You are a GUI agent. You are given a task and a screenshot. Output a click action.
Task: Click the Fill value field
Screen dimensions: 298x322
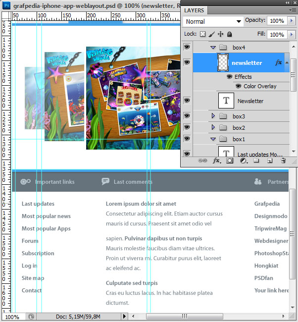click(277, 35)
